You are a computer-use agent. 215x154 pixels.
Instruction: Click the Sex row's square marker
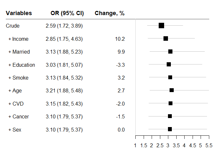(x=170, y=129)
